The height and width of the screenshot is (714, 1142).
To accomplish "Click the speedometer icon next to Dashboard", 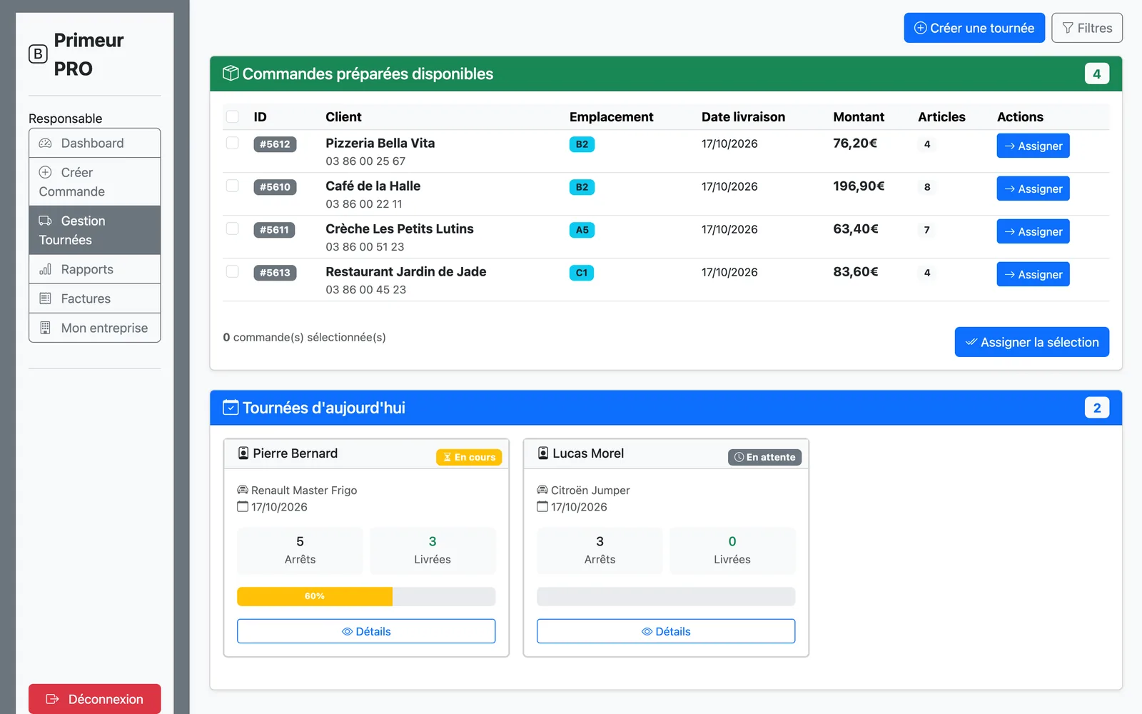I will pos(45,143).
